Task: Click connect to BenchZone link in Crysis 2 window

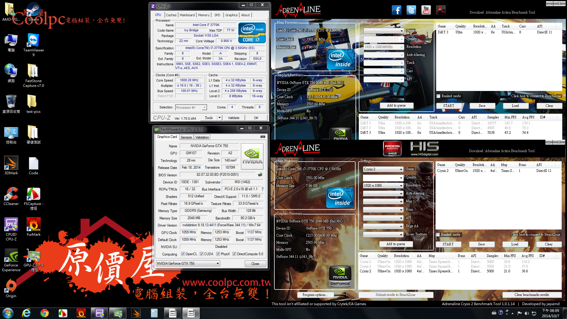Action: pyautogui.click(x=535, y=235)
